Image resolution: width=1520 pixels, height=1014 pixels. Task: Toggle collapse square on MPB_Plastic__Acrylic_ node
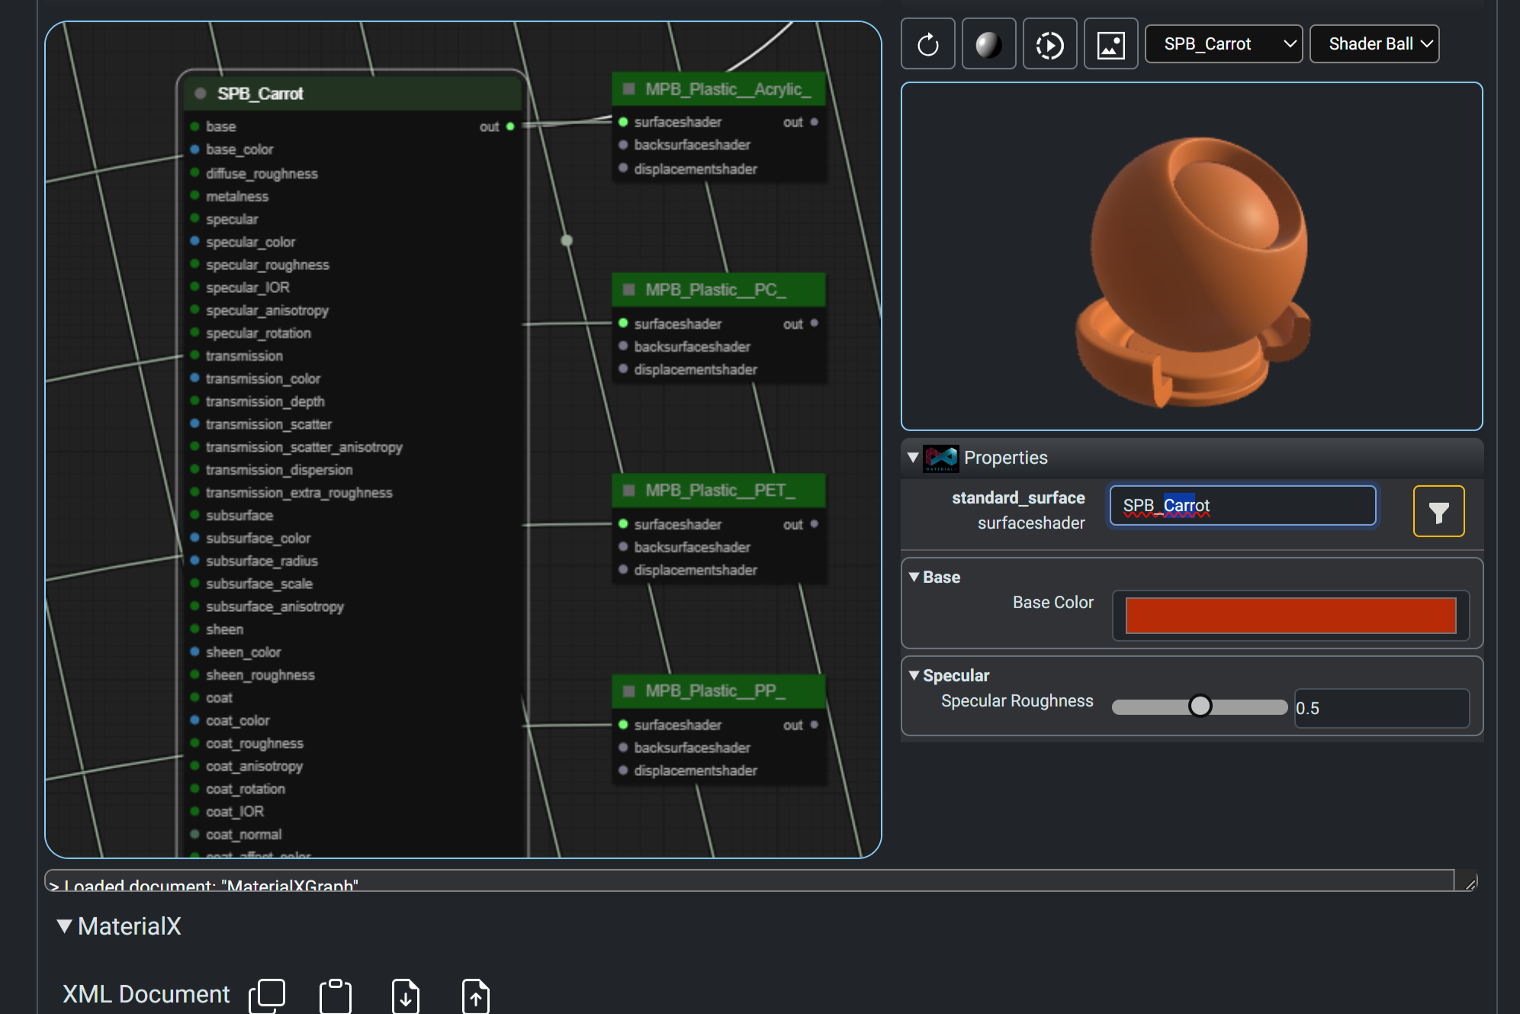point(629,89)
